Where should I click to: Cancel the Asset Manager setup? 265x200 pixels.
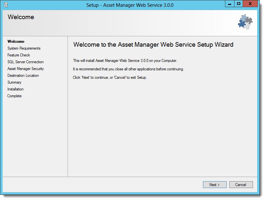point(241,185)
